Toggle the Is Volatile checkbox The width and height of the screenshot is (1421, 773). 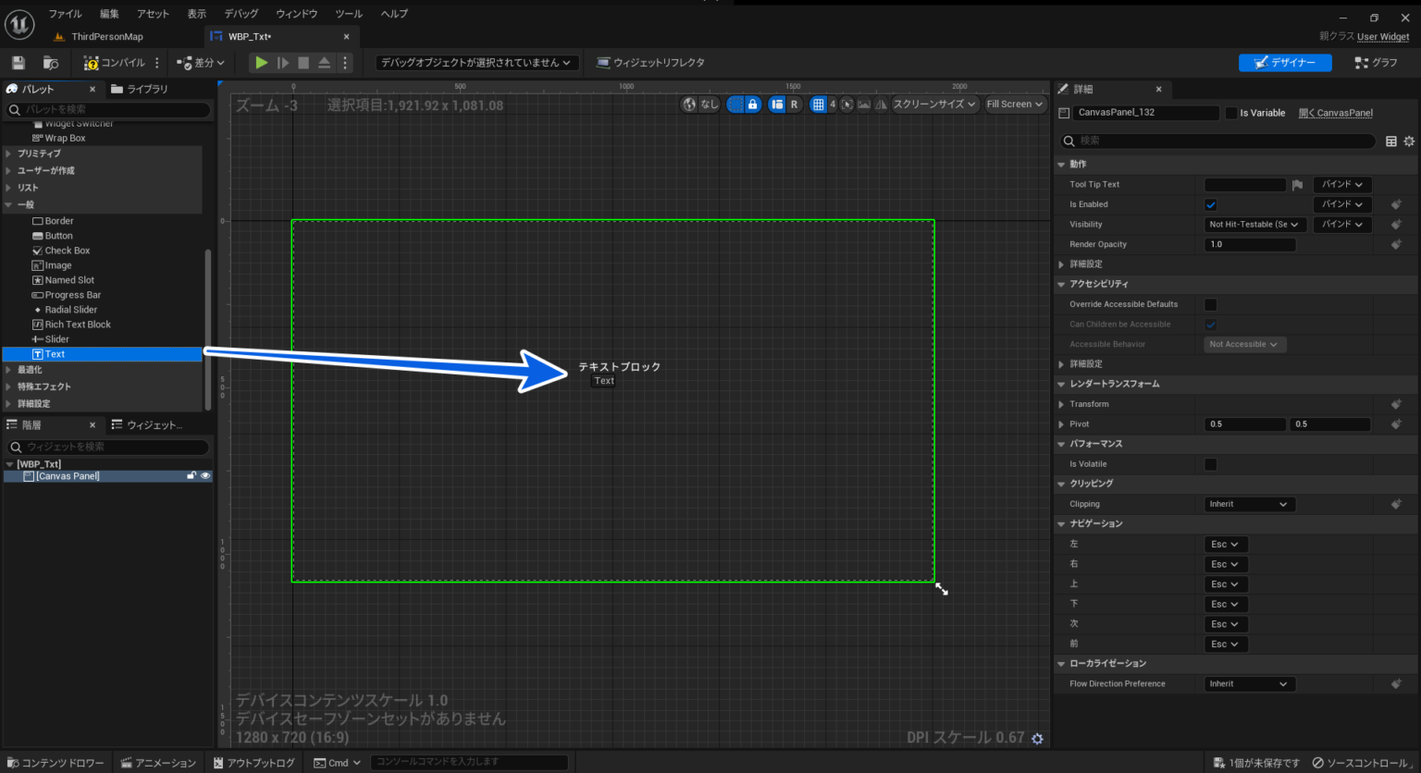point(1210,463)
